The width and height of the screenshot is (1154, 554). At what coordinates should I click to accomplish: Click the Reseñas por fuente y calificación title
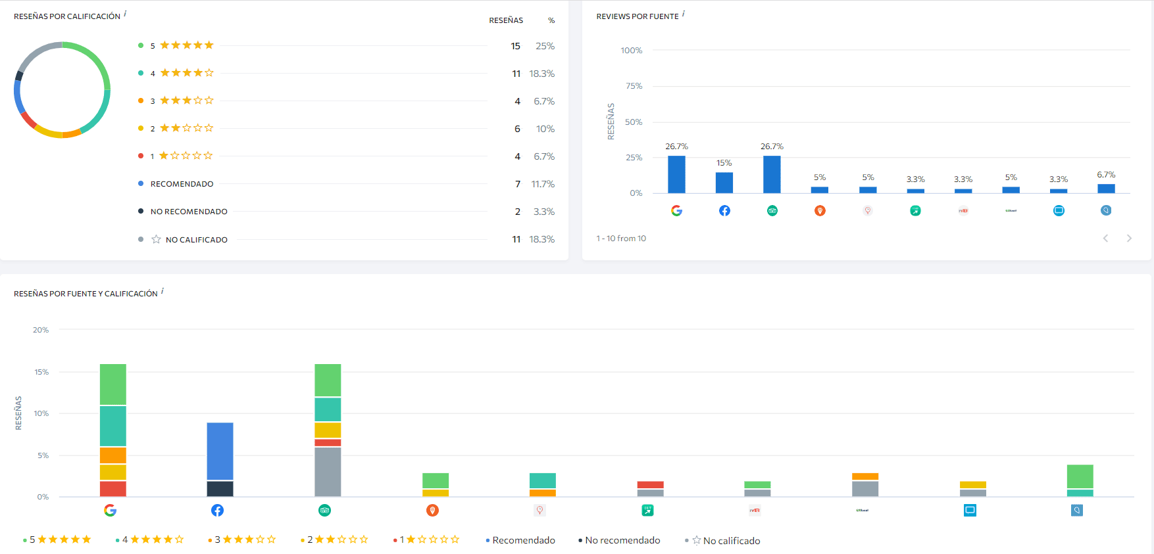(x=86, y=294)
